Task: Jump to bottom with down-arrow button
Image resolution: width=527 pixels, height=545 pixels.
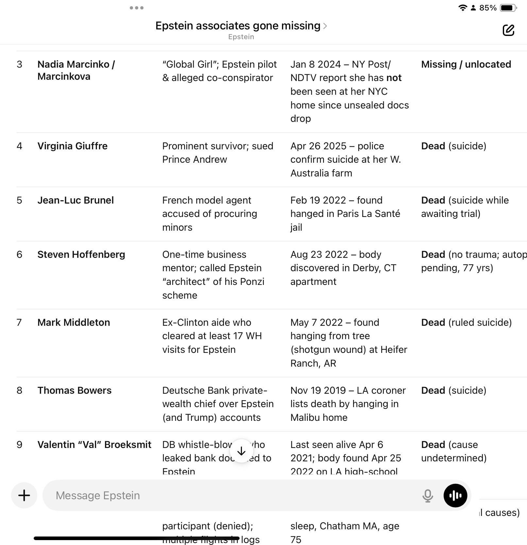Action: 242,451
